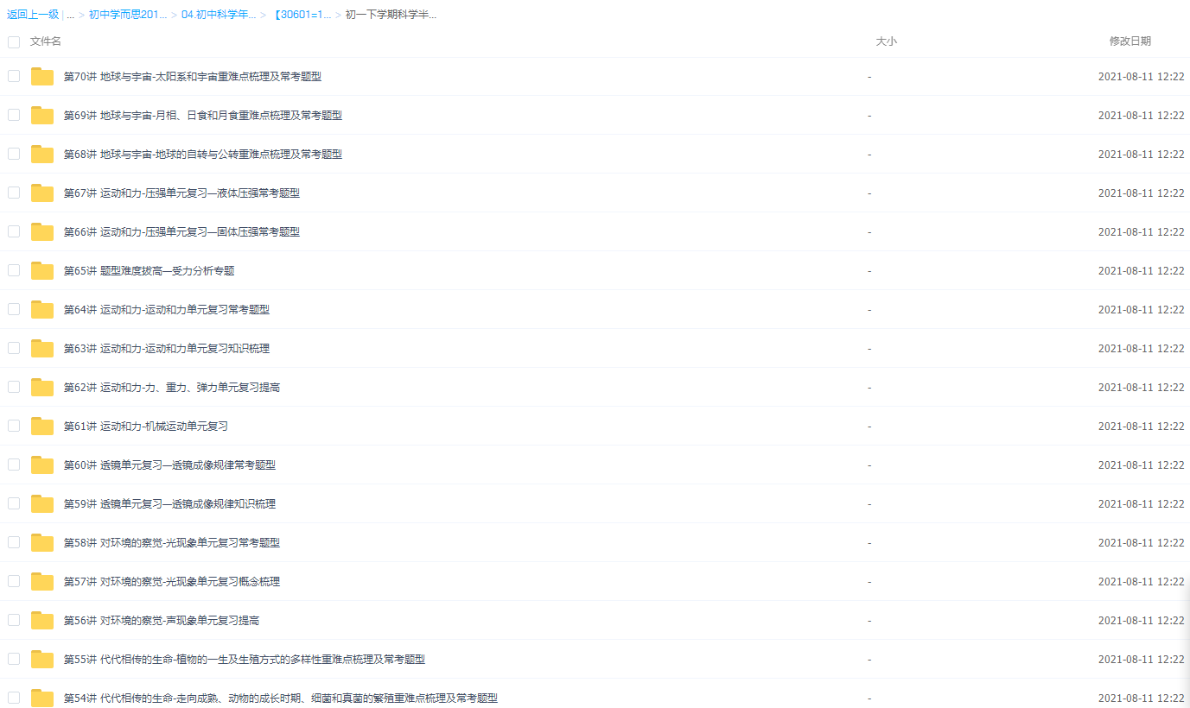Click the folder icon for 第70讲 太阳系和宇宙
Viewport: 1190px width, 708px height.
click(42, 77)
